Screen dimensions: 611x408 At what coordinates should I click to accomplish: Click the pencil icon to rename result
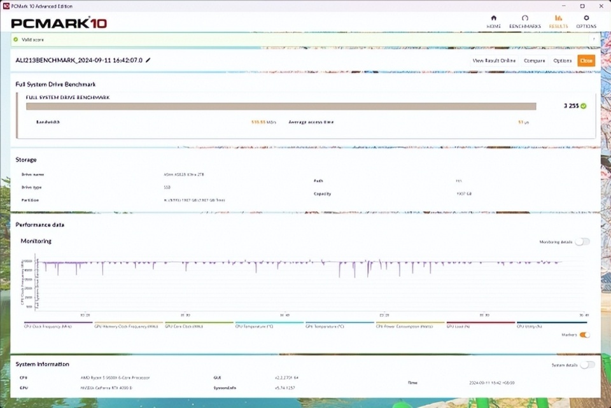148,60
